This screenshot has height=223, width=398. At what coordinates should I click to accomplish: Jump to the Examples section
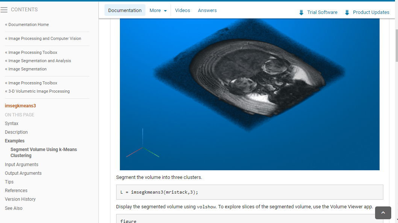tap(15, 141)
